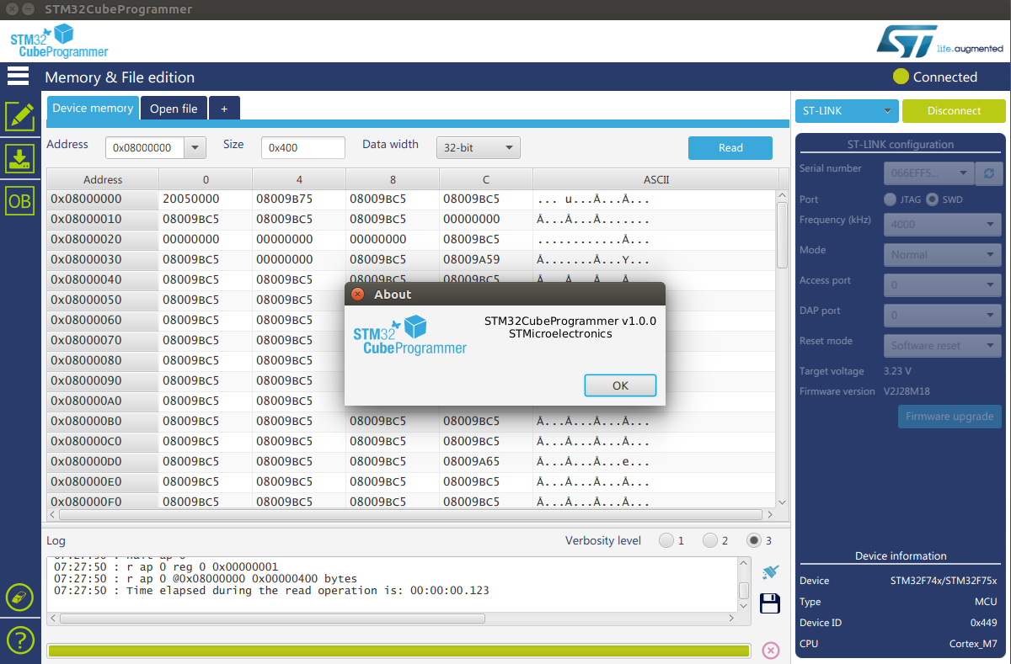This screenshot has height=664, width=1011.
Task: Select the JTAG port radio button
Action: tap(890, 199)
